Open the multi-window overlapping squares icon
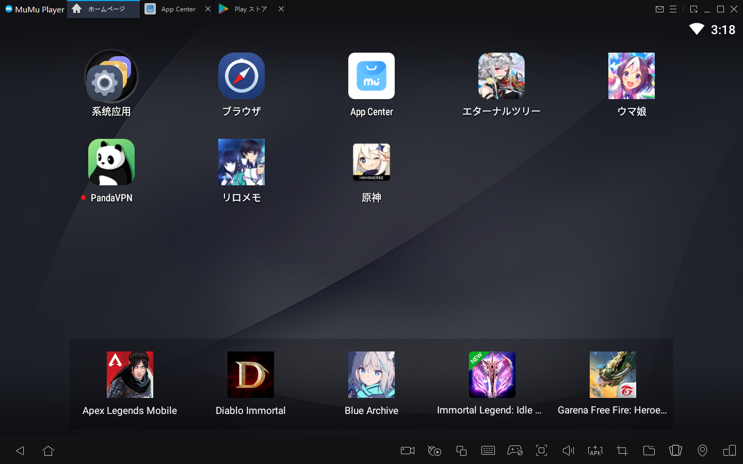This screenshot has height=464, width=743. 461,451
